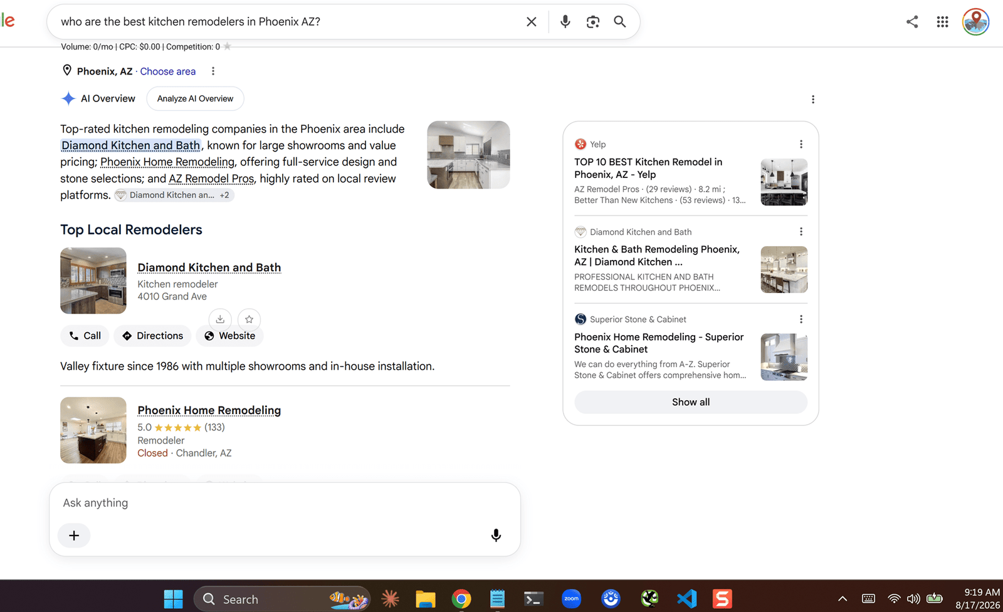Show hidden system tray icons
The width and height of the screenshot is (1003, 612).
(x=843, y=599)
